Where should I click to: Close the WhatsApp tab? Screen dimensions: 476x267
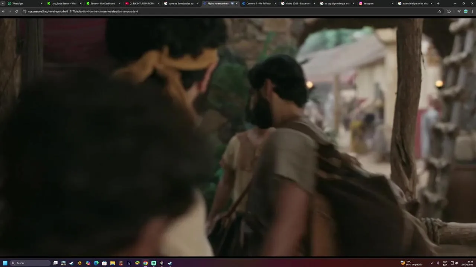42,3
